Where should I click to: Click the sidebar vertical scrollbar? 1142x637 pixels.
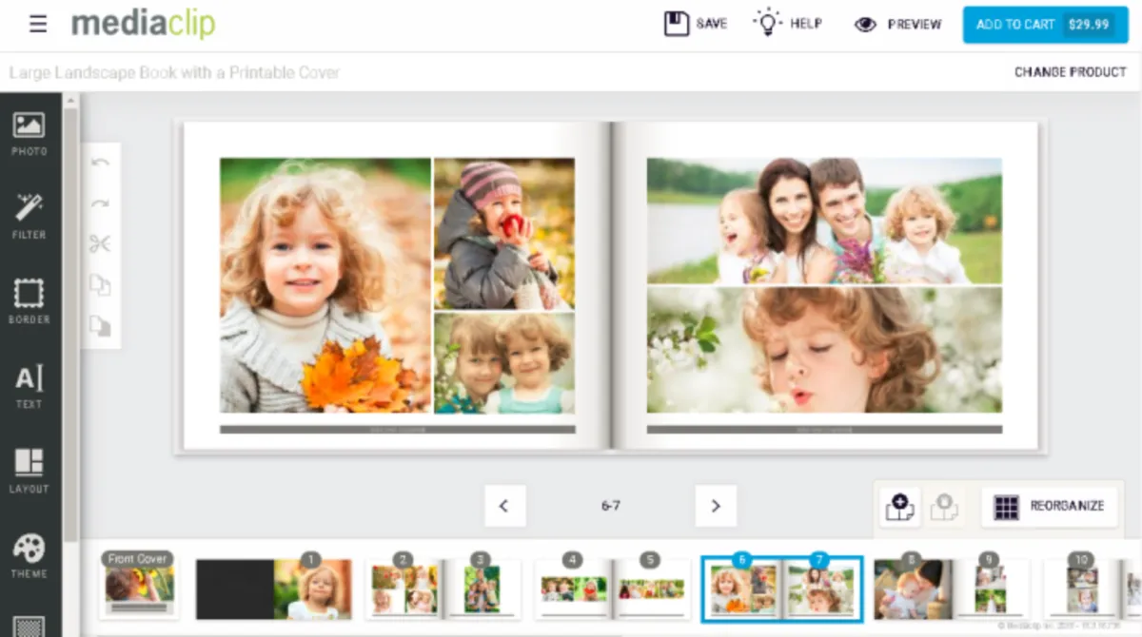[x=70, y=323]
